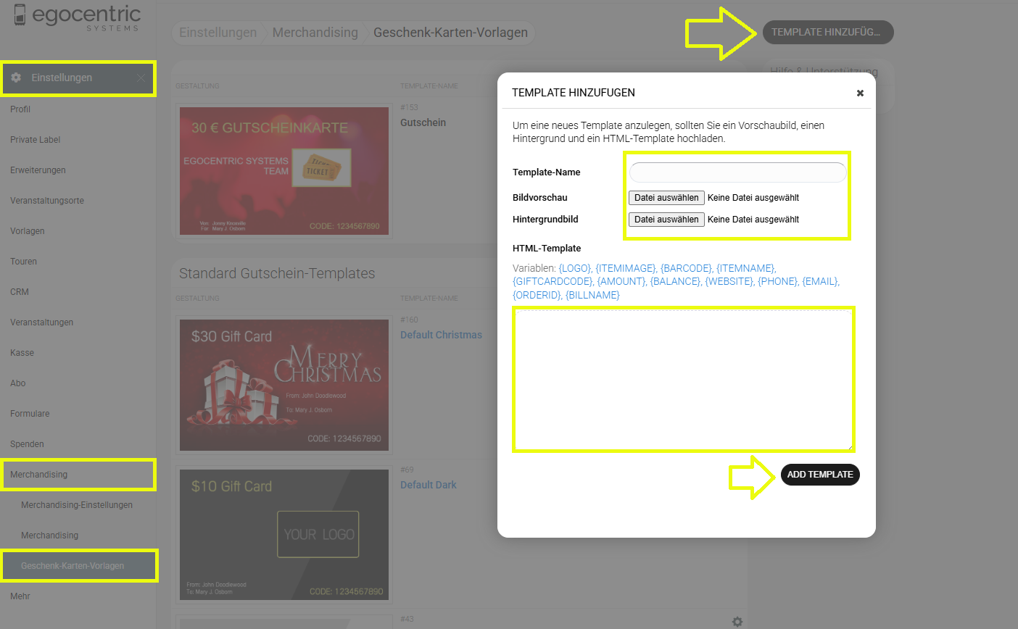
Task: Choose file for Bildvorschau
Action: (x=666, y=198)
